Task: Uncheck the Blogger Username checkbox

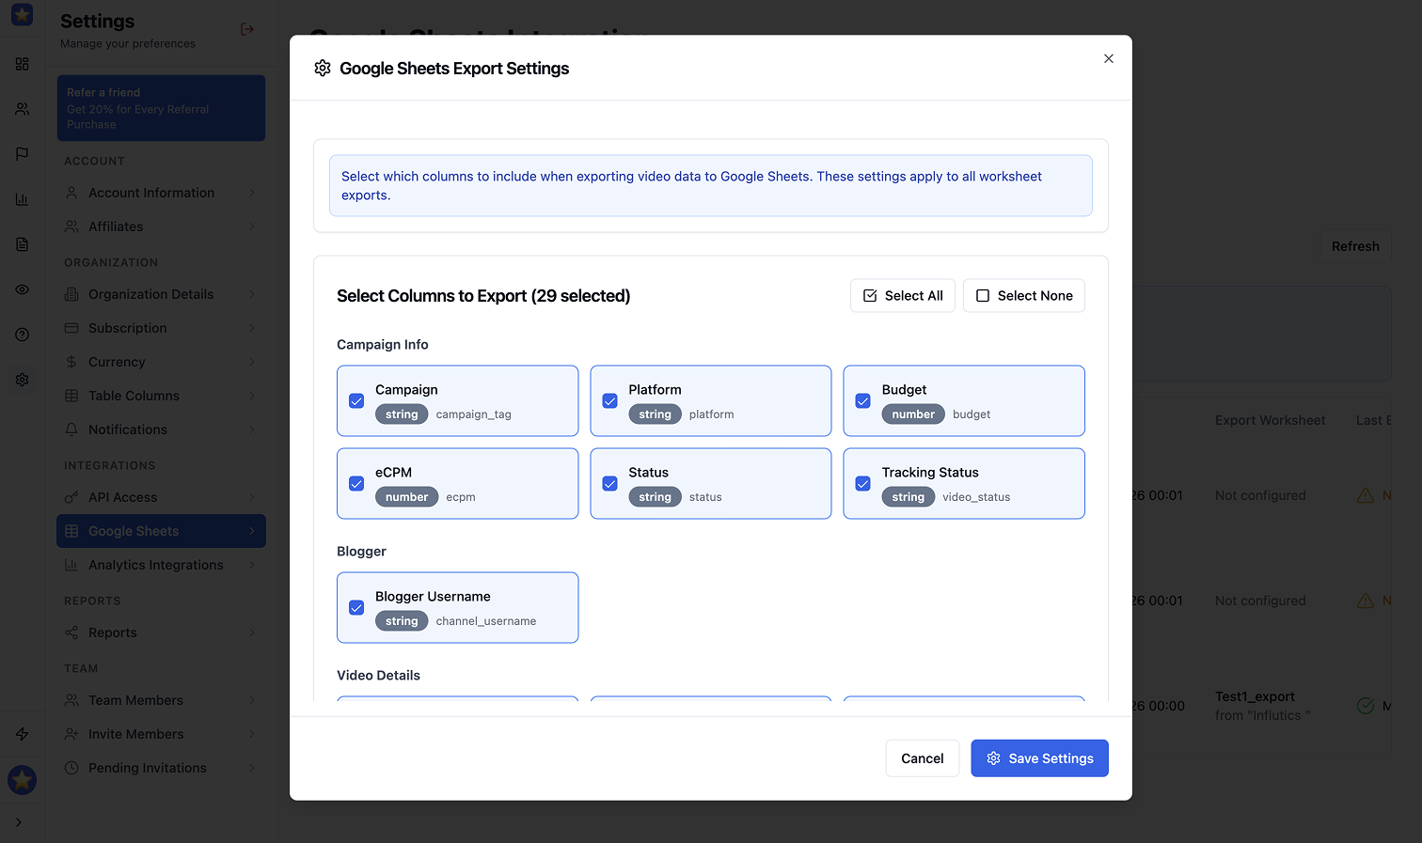Action: pos(356,608)
